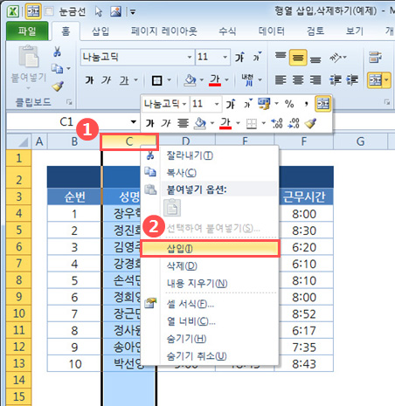Image resolution: width=395 pixels, height=406 pixels.
Task: Toggle merge and center in the ribbon
Action: click(x=375, y=80)
